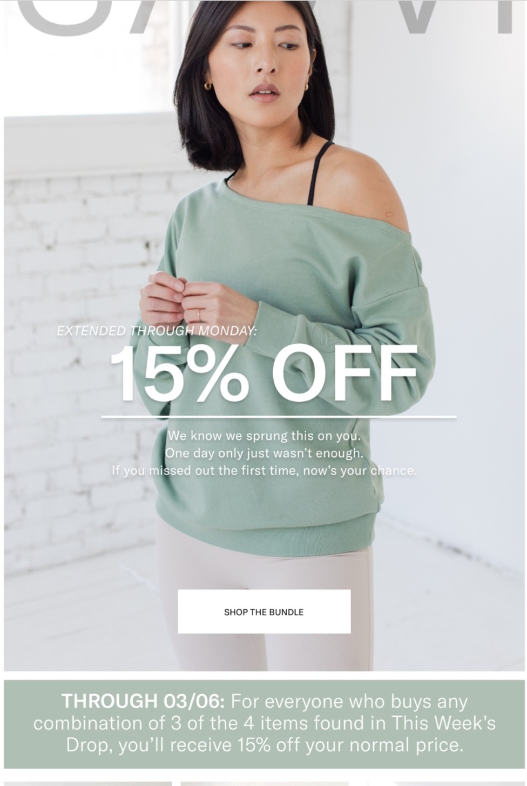Screen dimensions: 527x786
Task: Click the Shop The Bundle button
Action: click(x=264, y=611)
